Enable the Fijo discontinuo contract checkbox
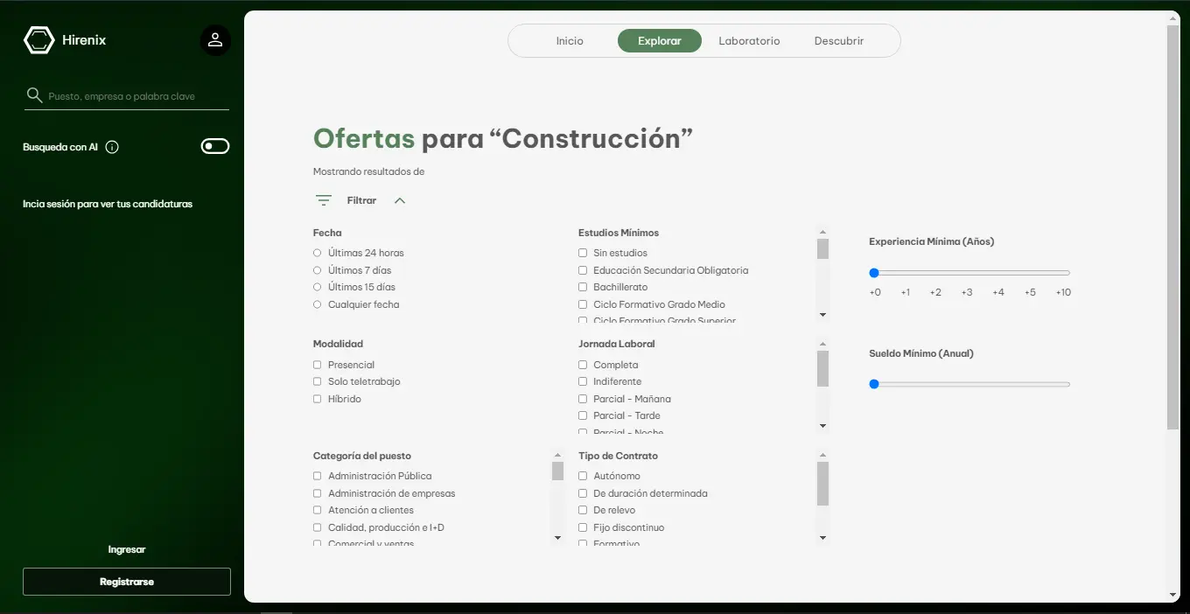This screenshot has height=614, width=1190. pos(583,527)
